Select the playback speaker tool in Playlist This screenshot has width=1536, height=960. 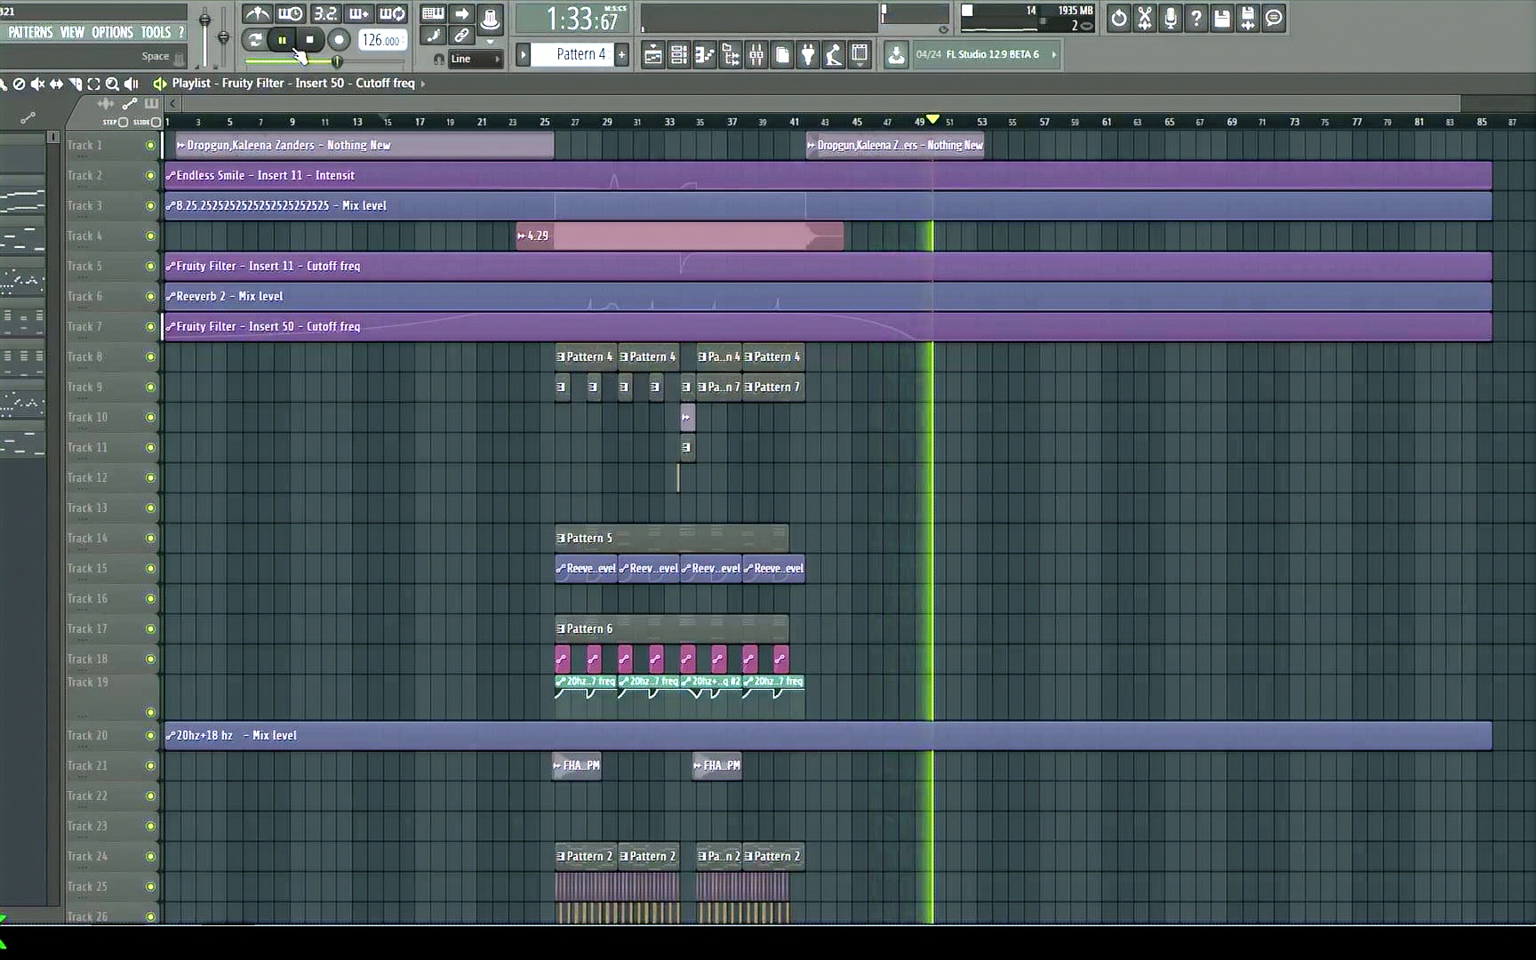[132, 84]
